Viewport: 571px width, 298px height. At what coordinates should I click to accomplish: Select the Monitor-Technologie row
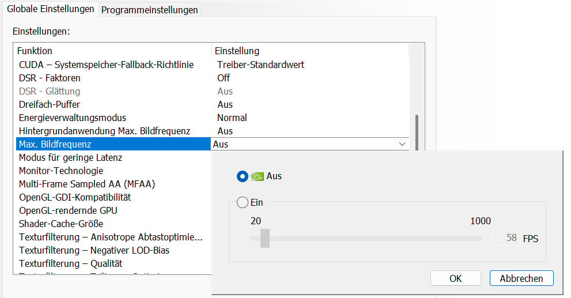pyautogui.click(x=114, y=171)
